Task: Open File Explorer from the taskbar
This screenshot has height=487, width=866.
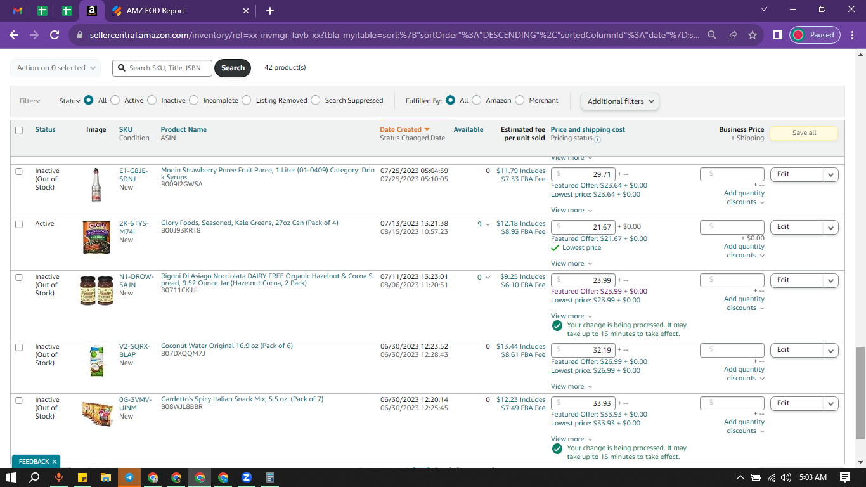Action: click(105, 477)
